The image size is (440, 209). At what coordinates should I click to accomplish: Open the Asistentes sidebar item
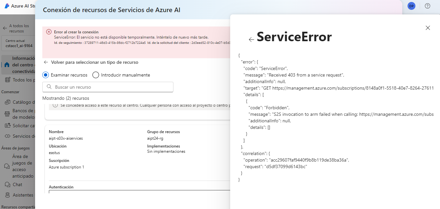(18, 195)
